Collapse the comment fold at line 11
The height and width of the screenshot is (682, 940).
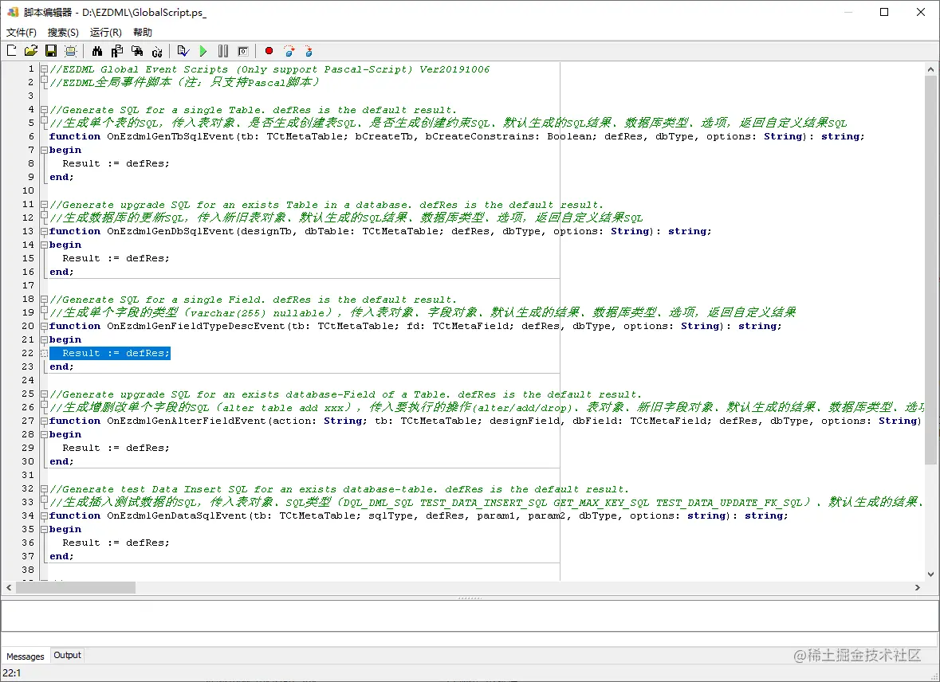[44, 204]
